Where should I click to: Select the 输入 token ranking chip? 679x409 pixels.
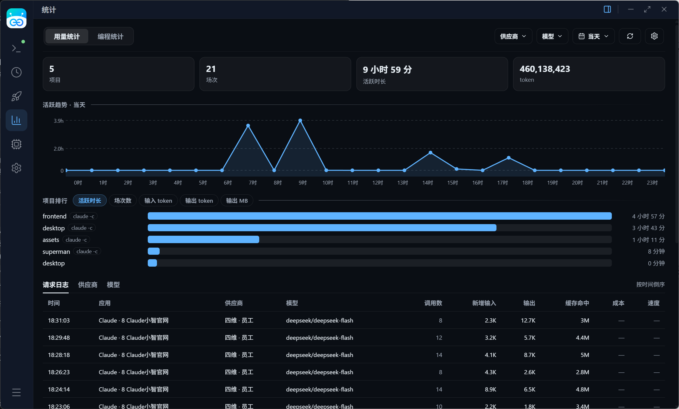click(158, 201)
